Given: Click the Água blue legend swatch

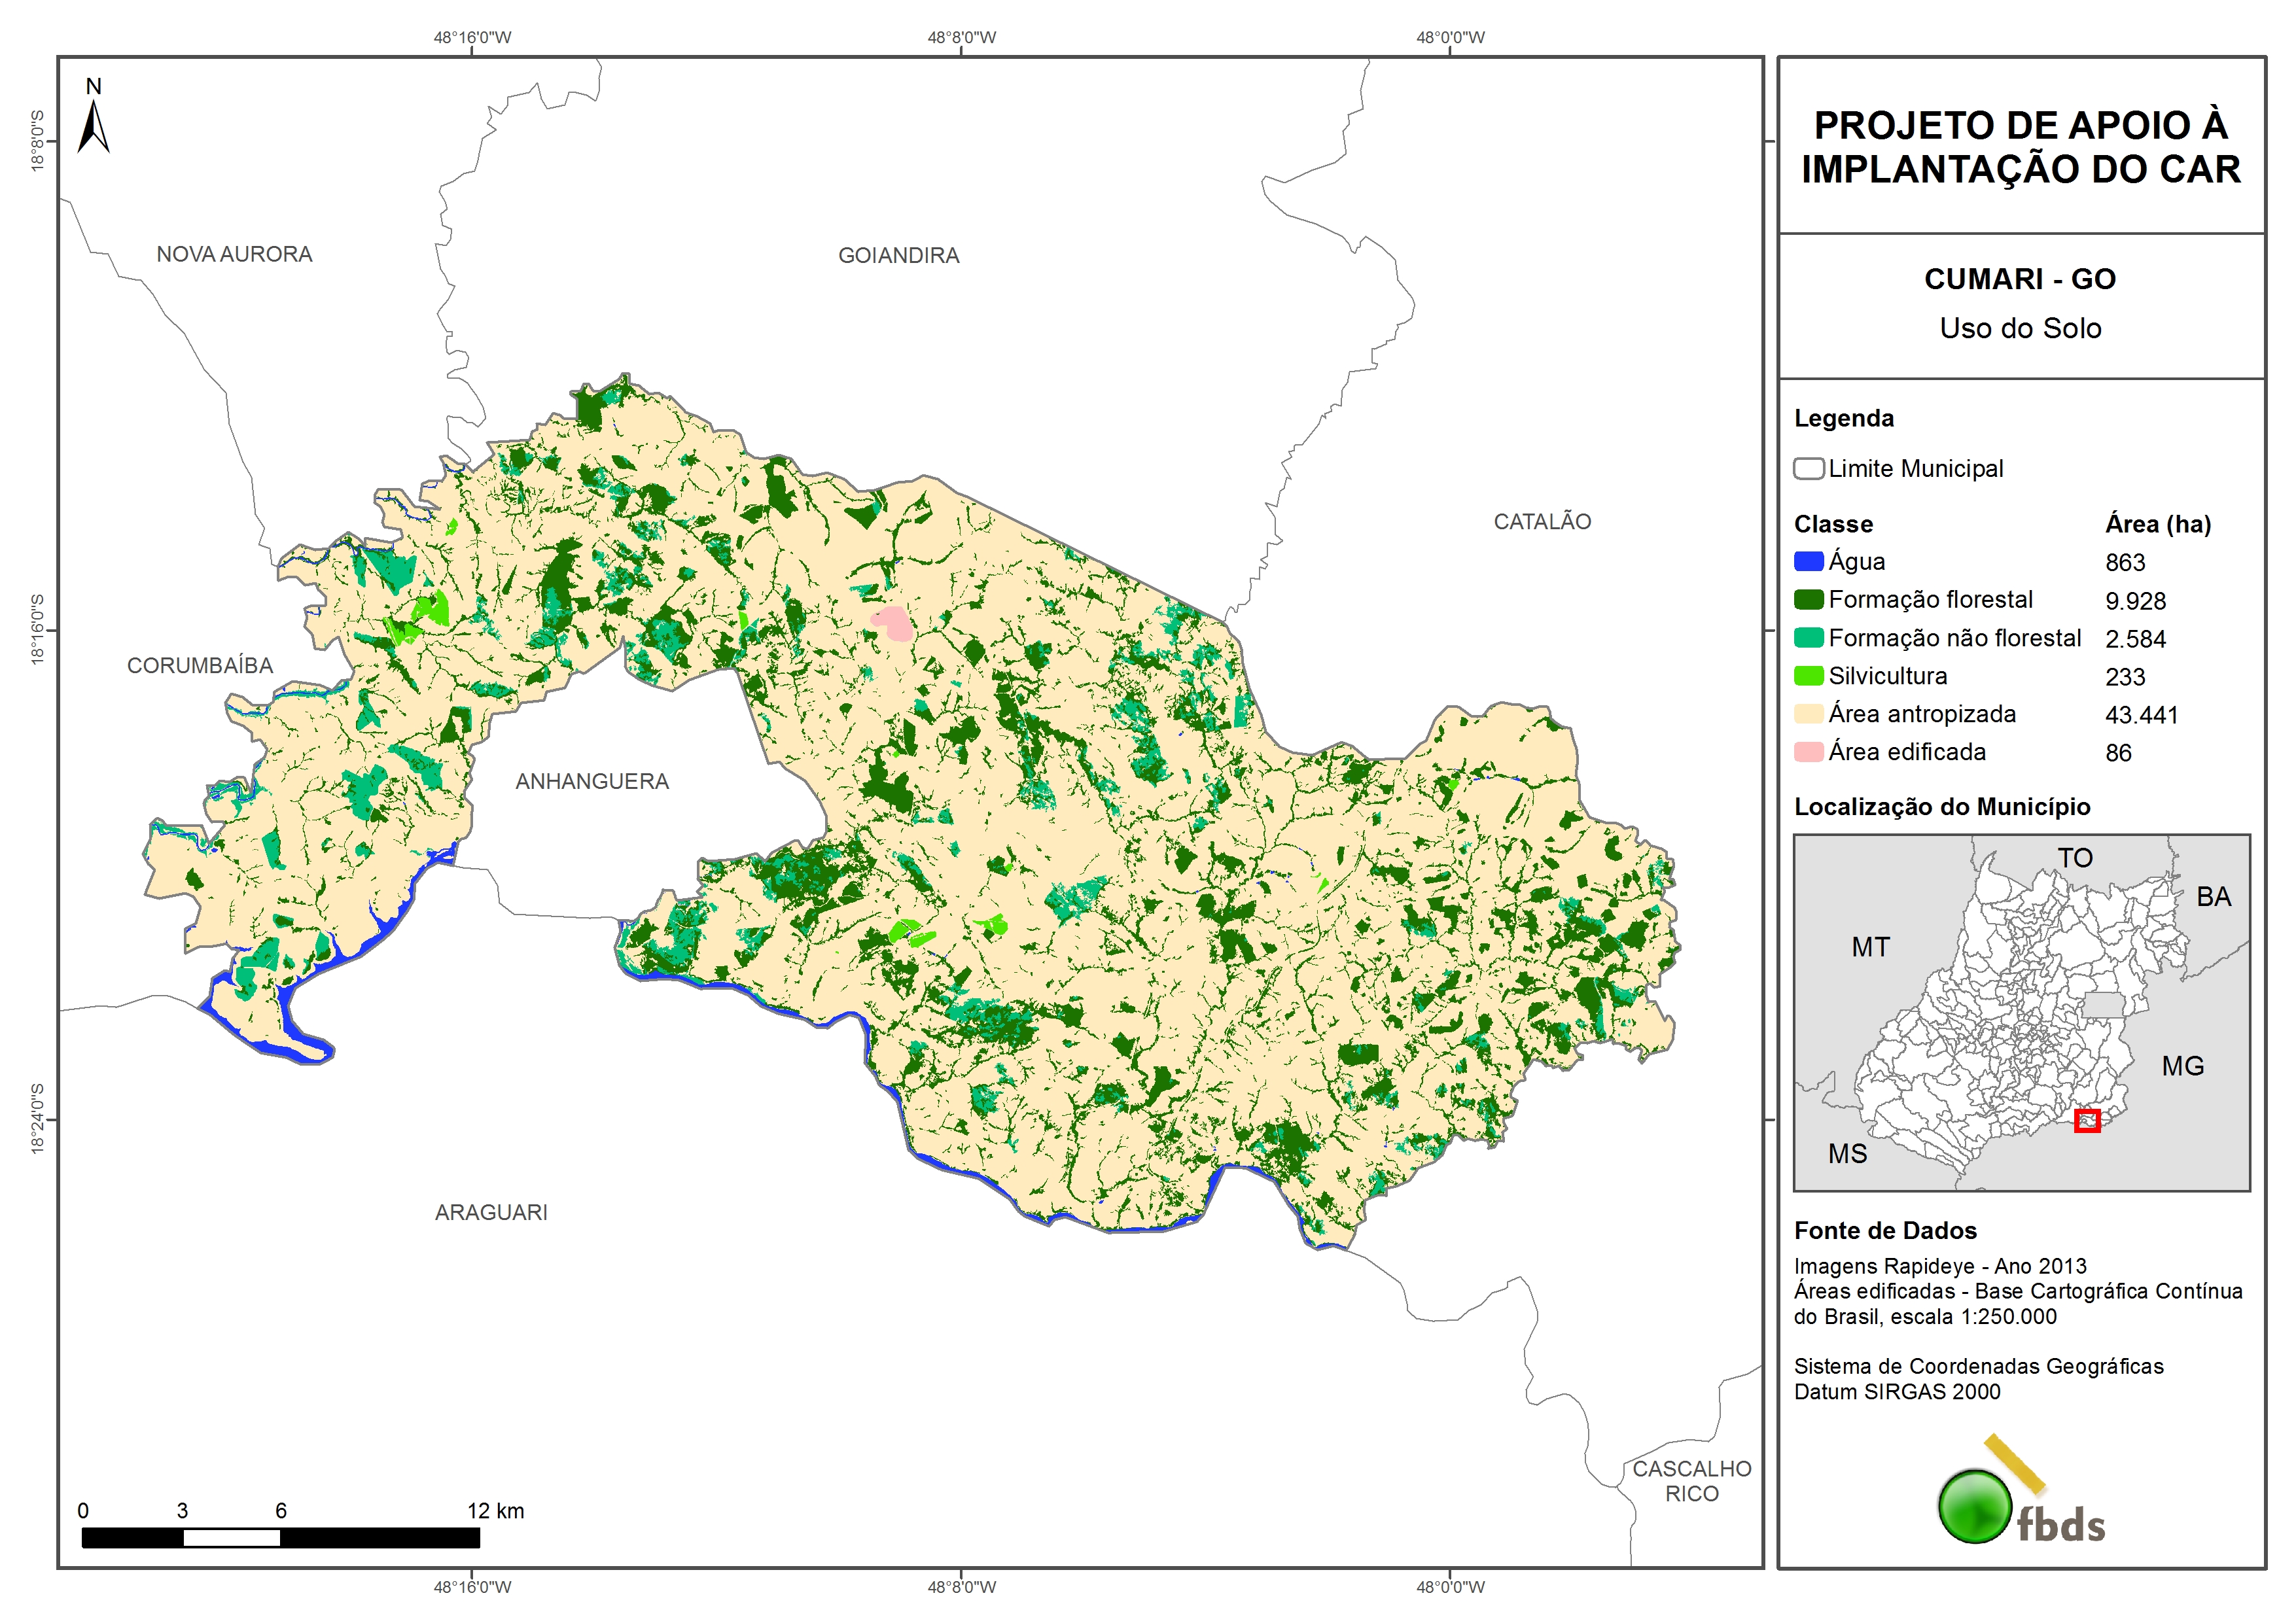Looking at the screenshot, I should 1808,561.
